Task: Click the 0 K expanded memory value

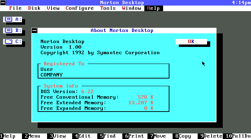Action: click(149, 108)
